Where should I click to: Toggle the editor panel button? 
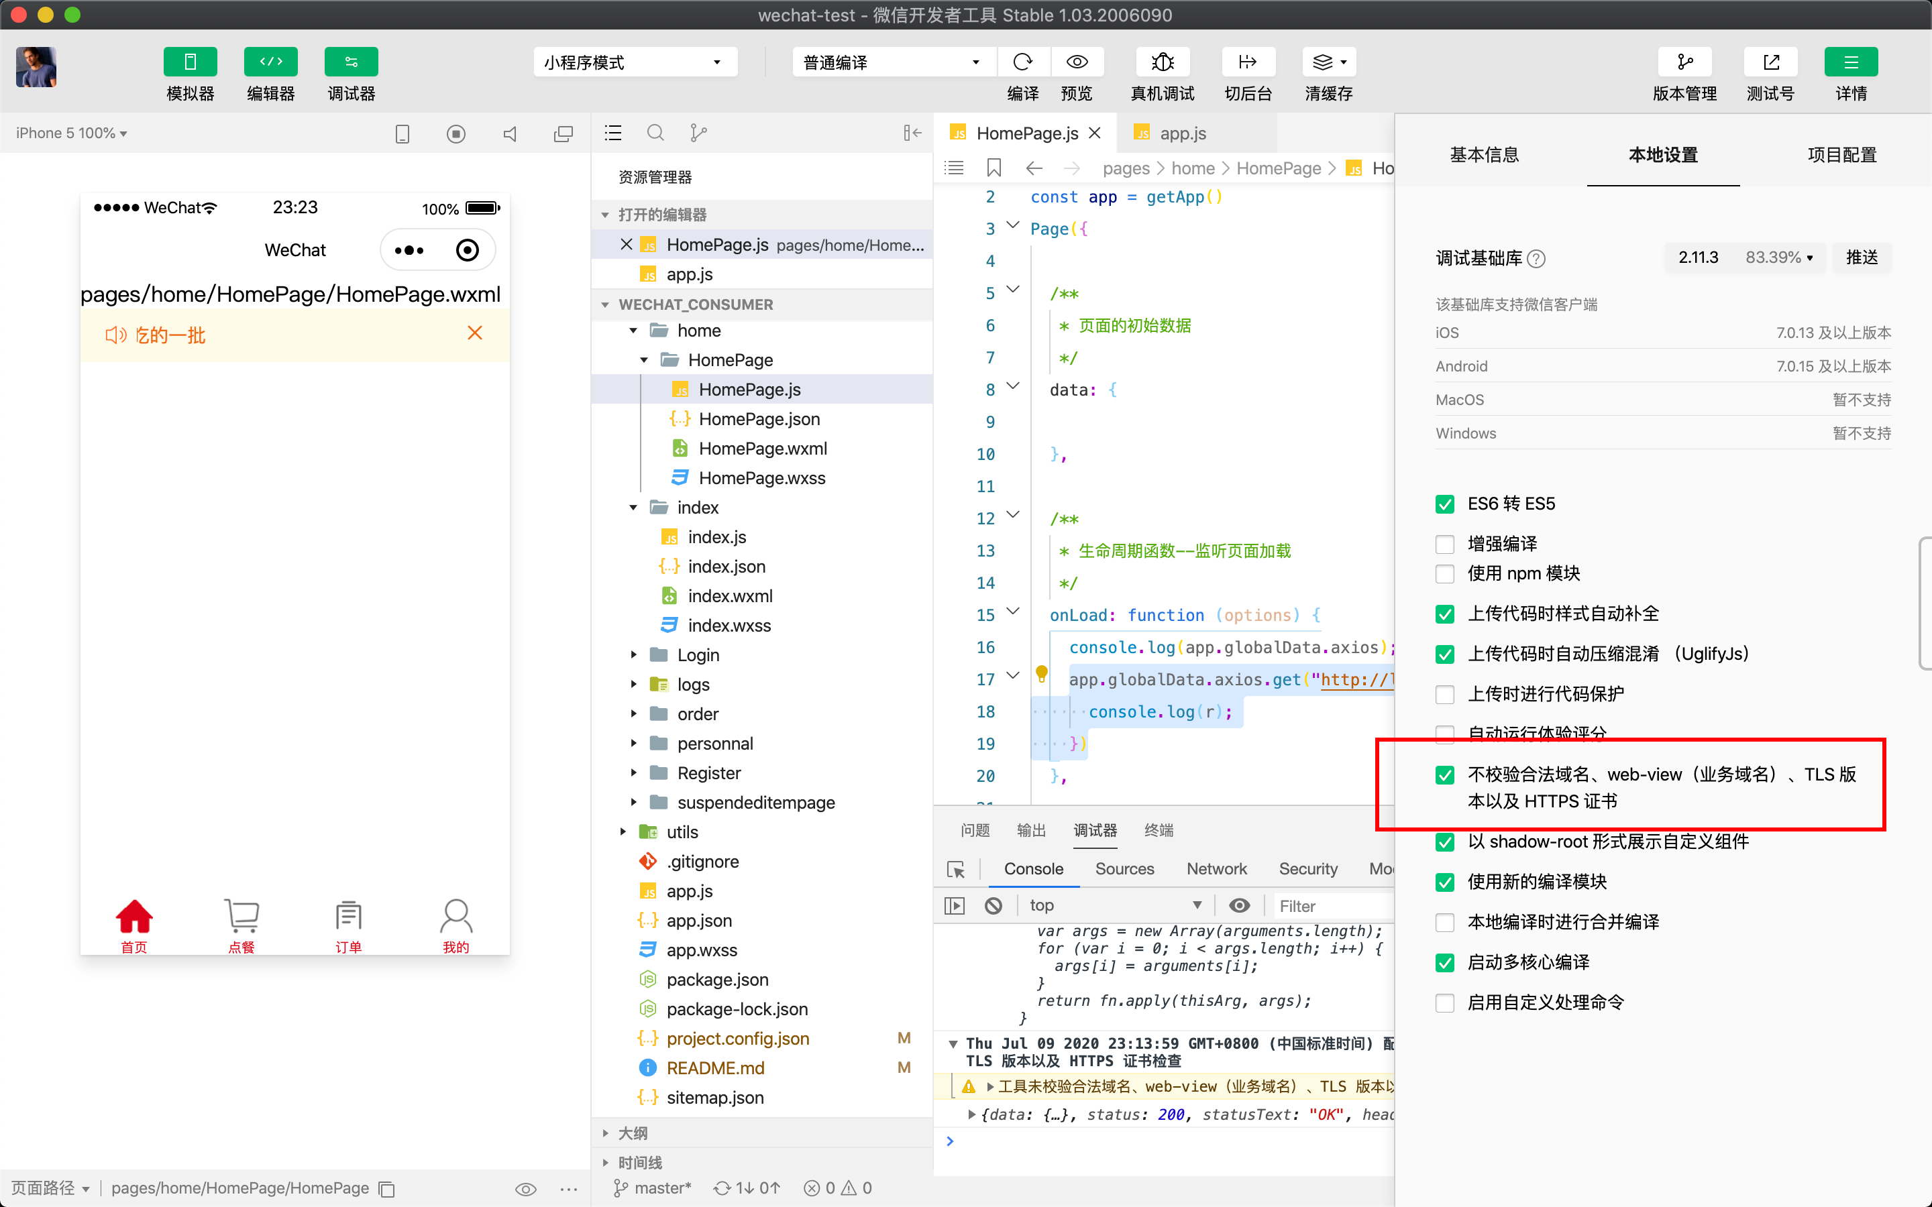click(270, 62)
